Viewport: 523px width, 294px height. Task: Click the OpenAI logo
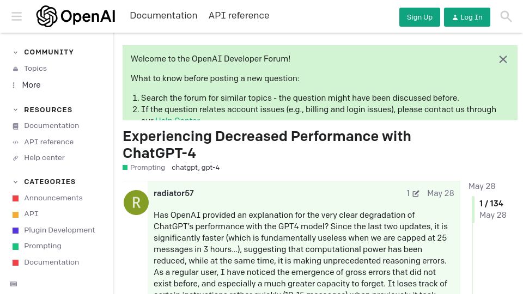point(76,16)
